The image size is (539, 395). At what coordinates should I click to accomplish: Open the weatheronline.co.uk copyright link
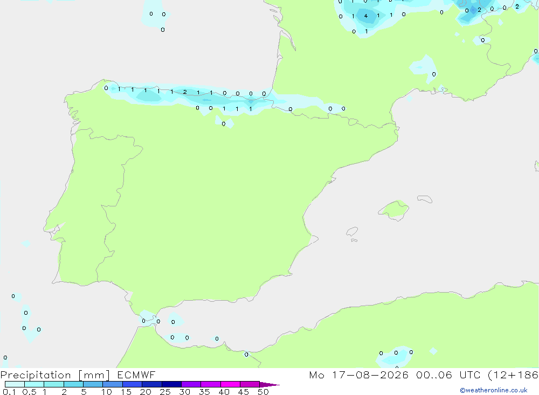[493, 390]
